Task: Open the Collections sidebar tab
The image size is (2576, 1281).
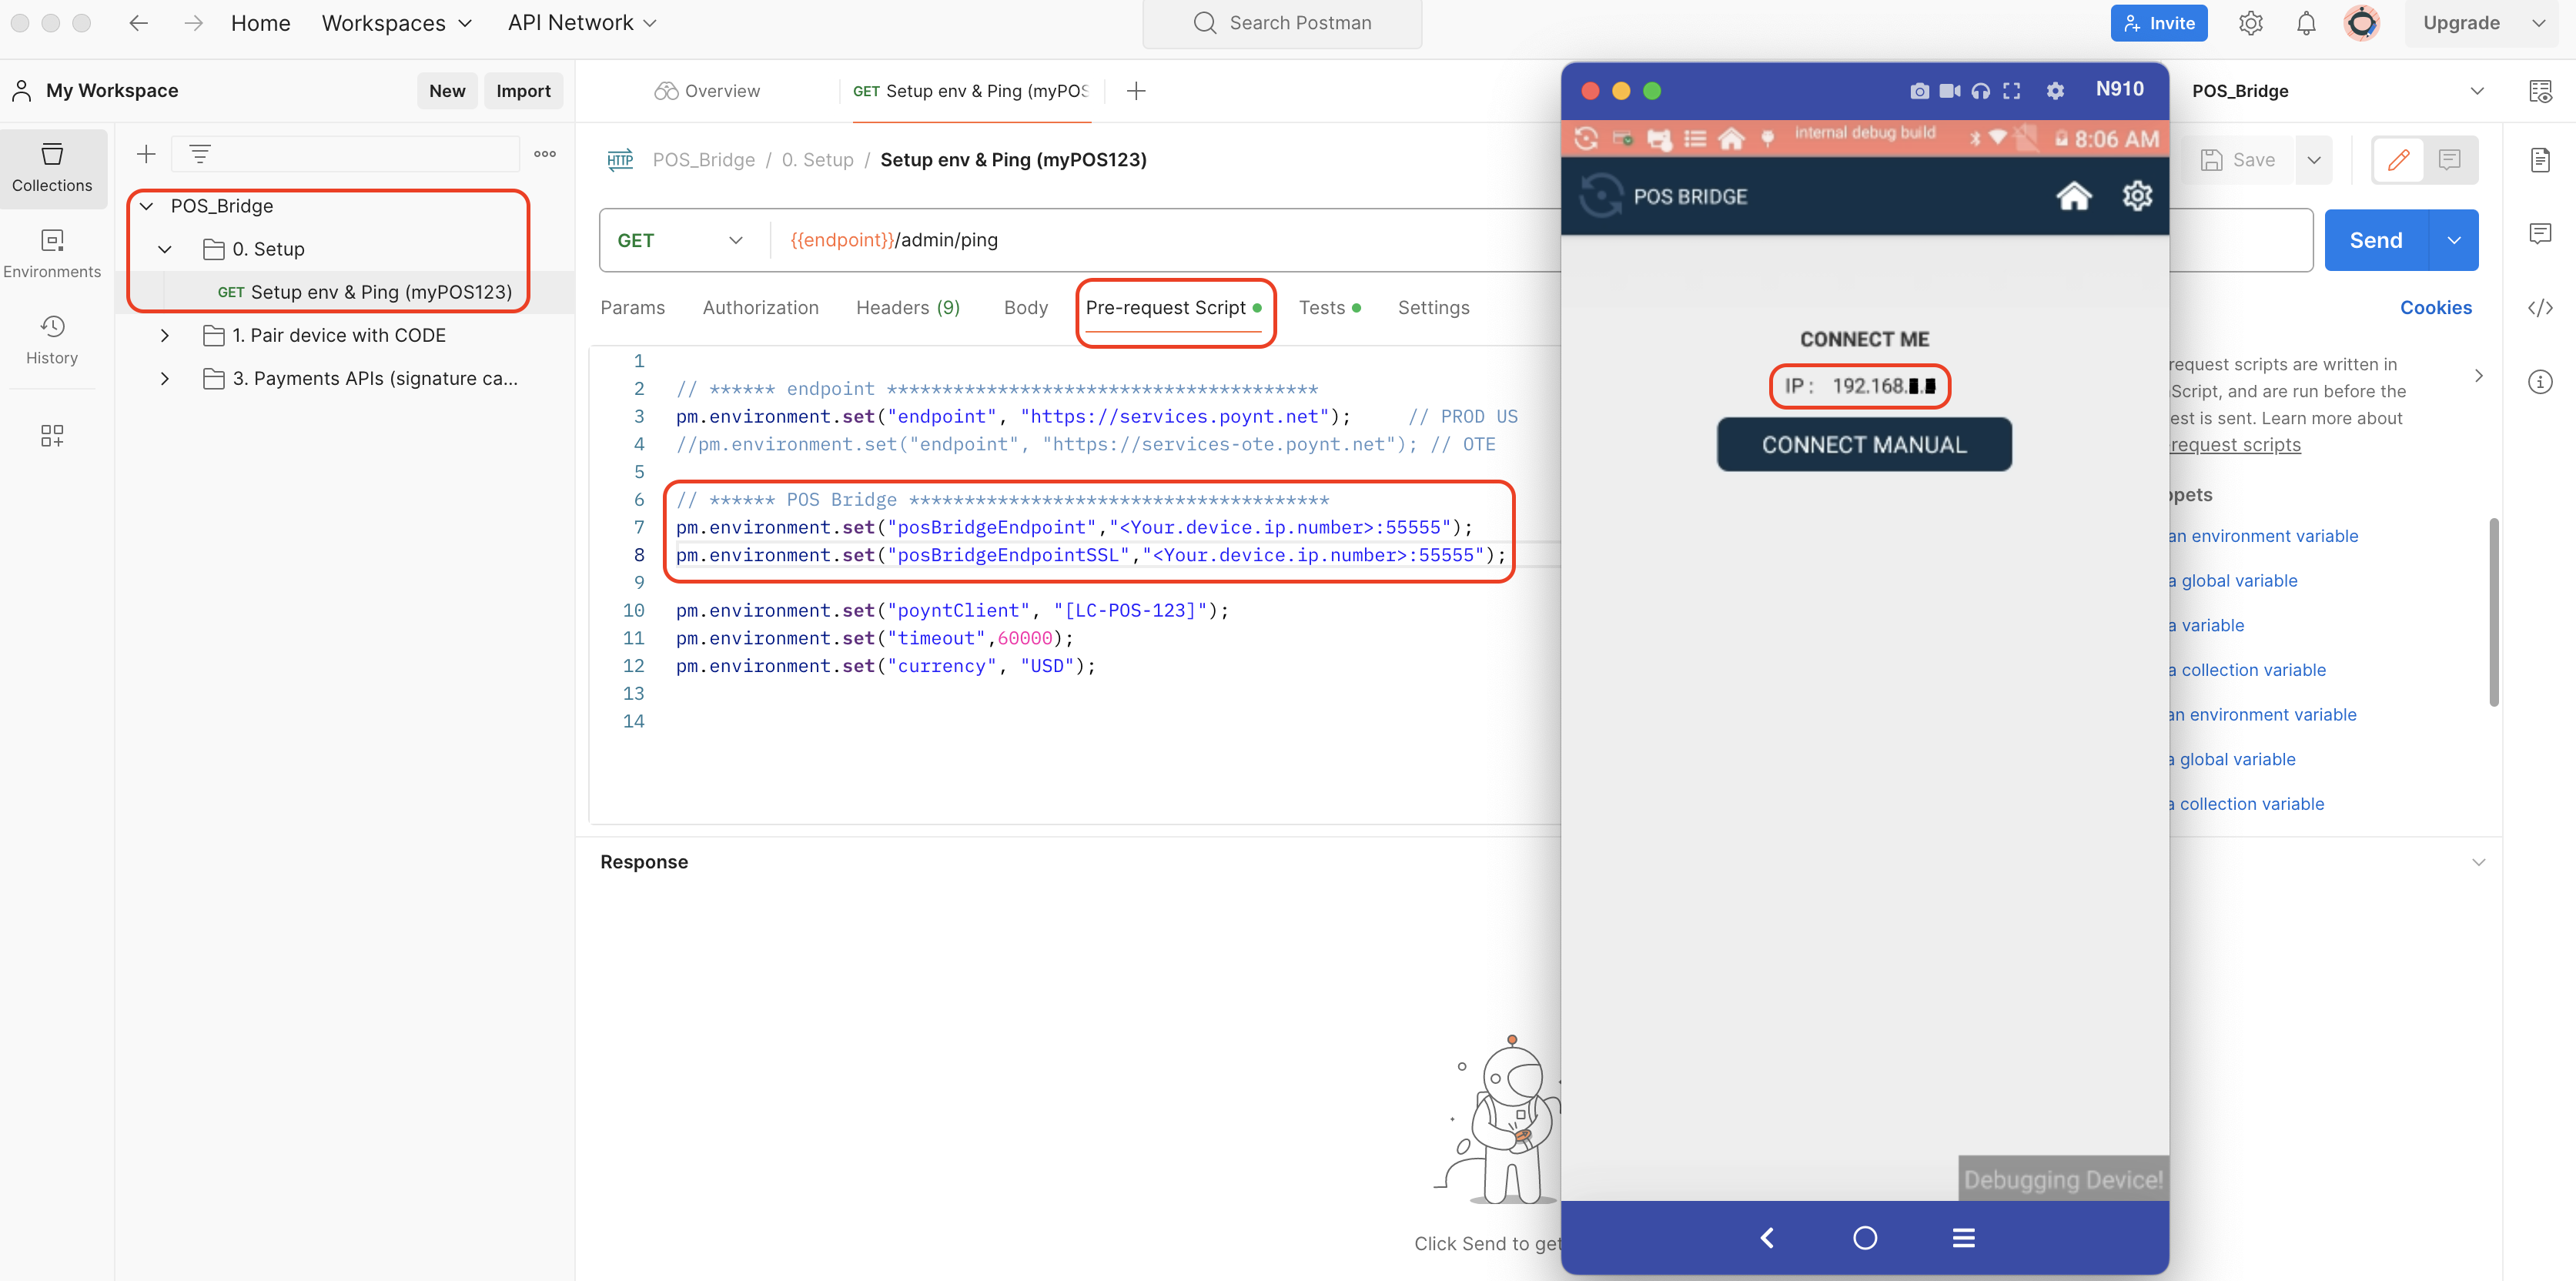Action: [x=52, y=168]
